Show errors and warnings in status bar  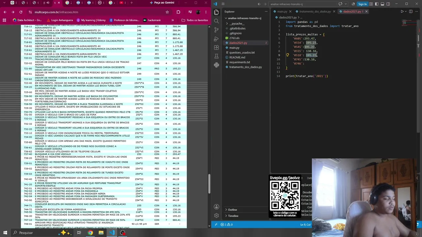227,224
